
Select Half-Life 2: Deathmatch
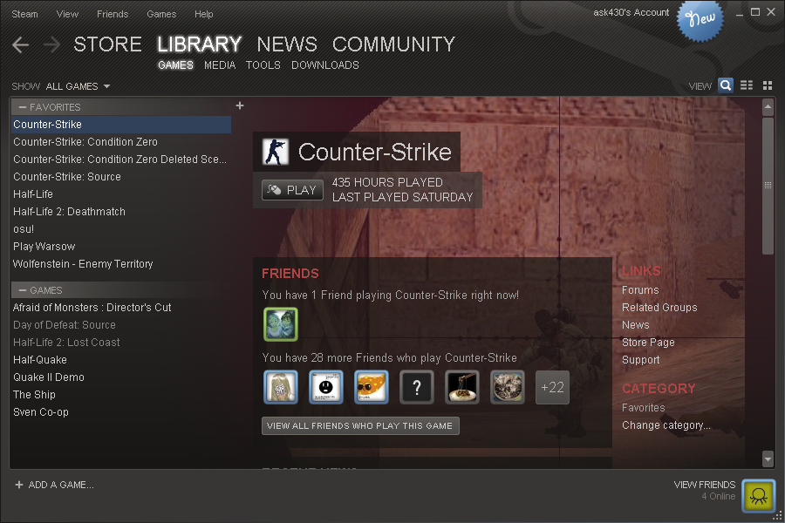[x=120, y=212]
